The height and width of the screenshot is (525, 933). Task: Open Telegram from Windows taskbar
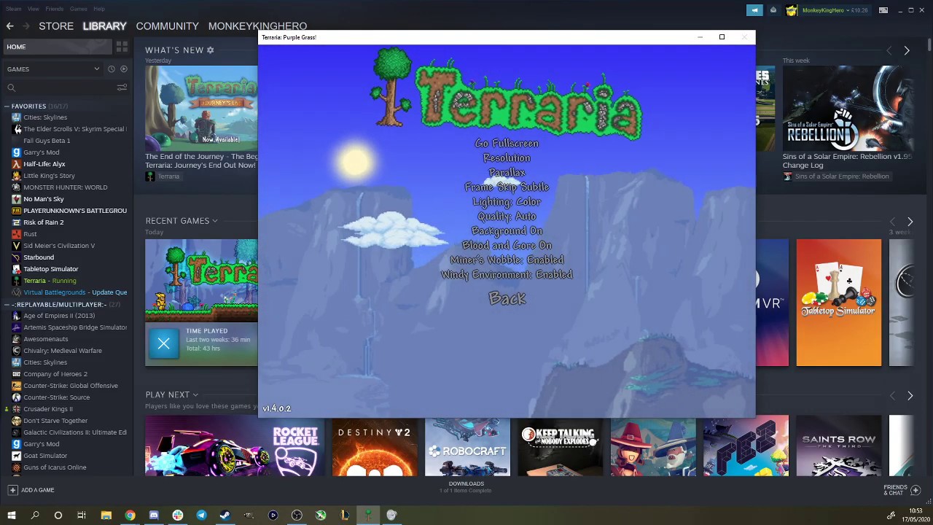point(201,516)
